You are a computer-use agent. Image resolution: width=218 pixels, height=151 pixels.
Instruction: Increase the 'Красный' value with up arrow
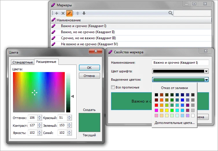[x=69, y=116]
